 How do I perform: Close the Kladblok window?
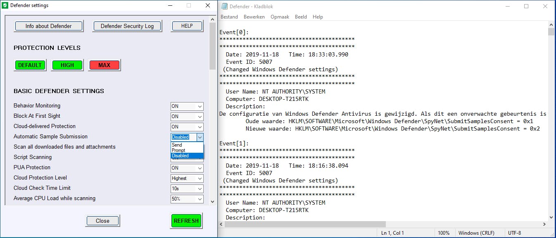545,6
